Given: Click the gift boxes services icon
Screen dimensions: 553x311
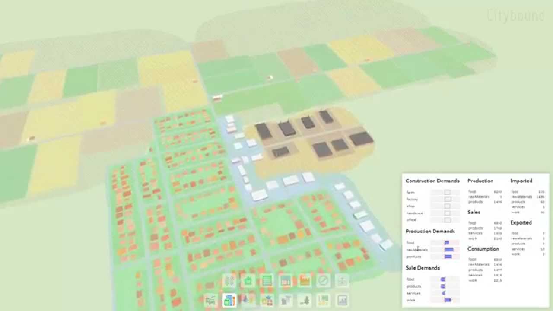Looking at the screenshot, I should (267, 300).
